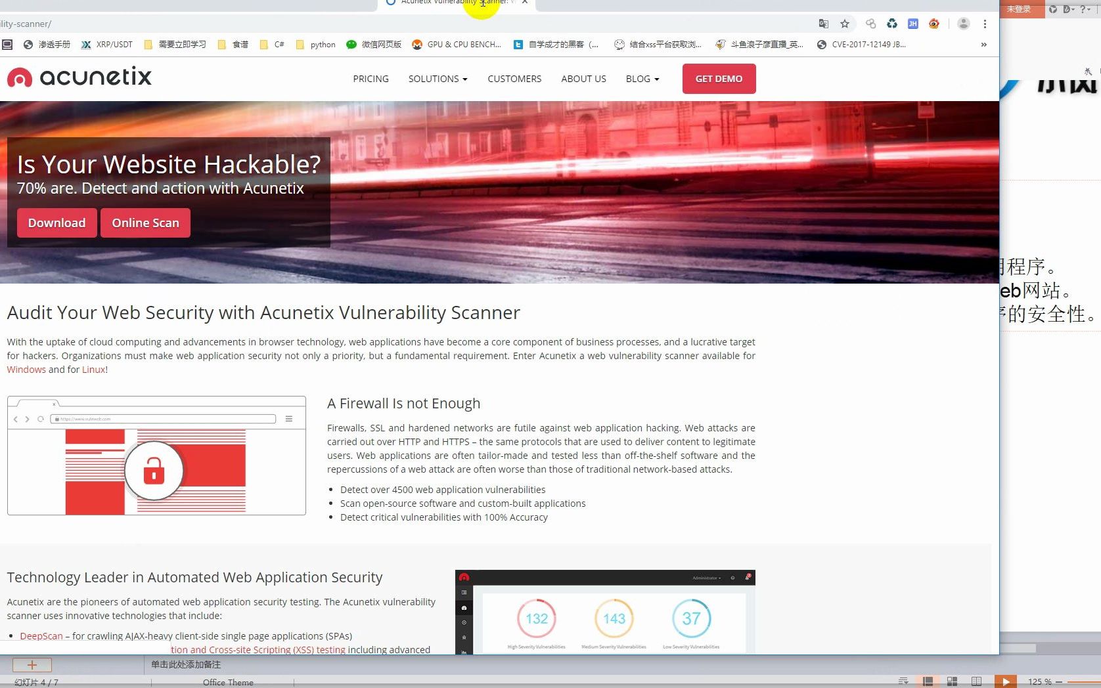Open the 渗透手册 bookmark
Screen dimensions: 1101x688
47,45
